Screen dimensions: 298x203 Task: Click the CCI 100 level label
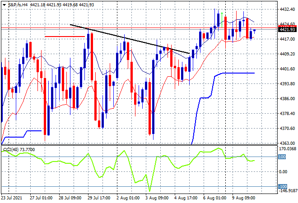click(x=282, y=157)
